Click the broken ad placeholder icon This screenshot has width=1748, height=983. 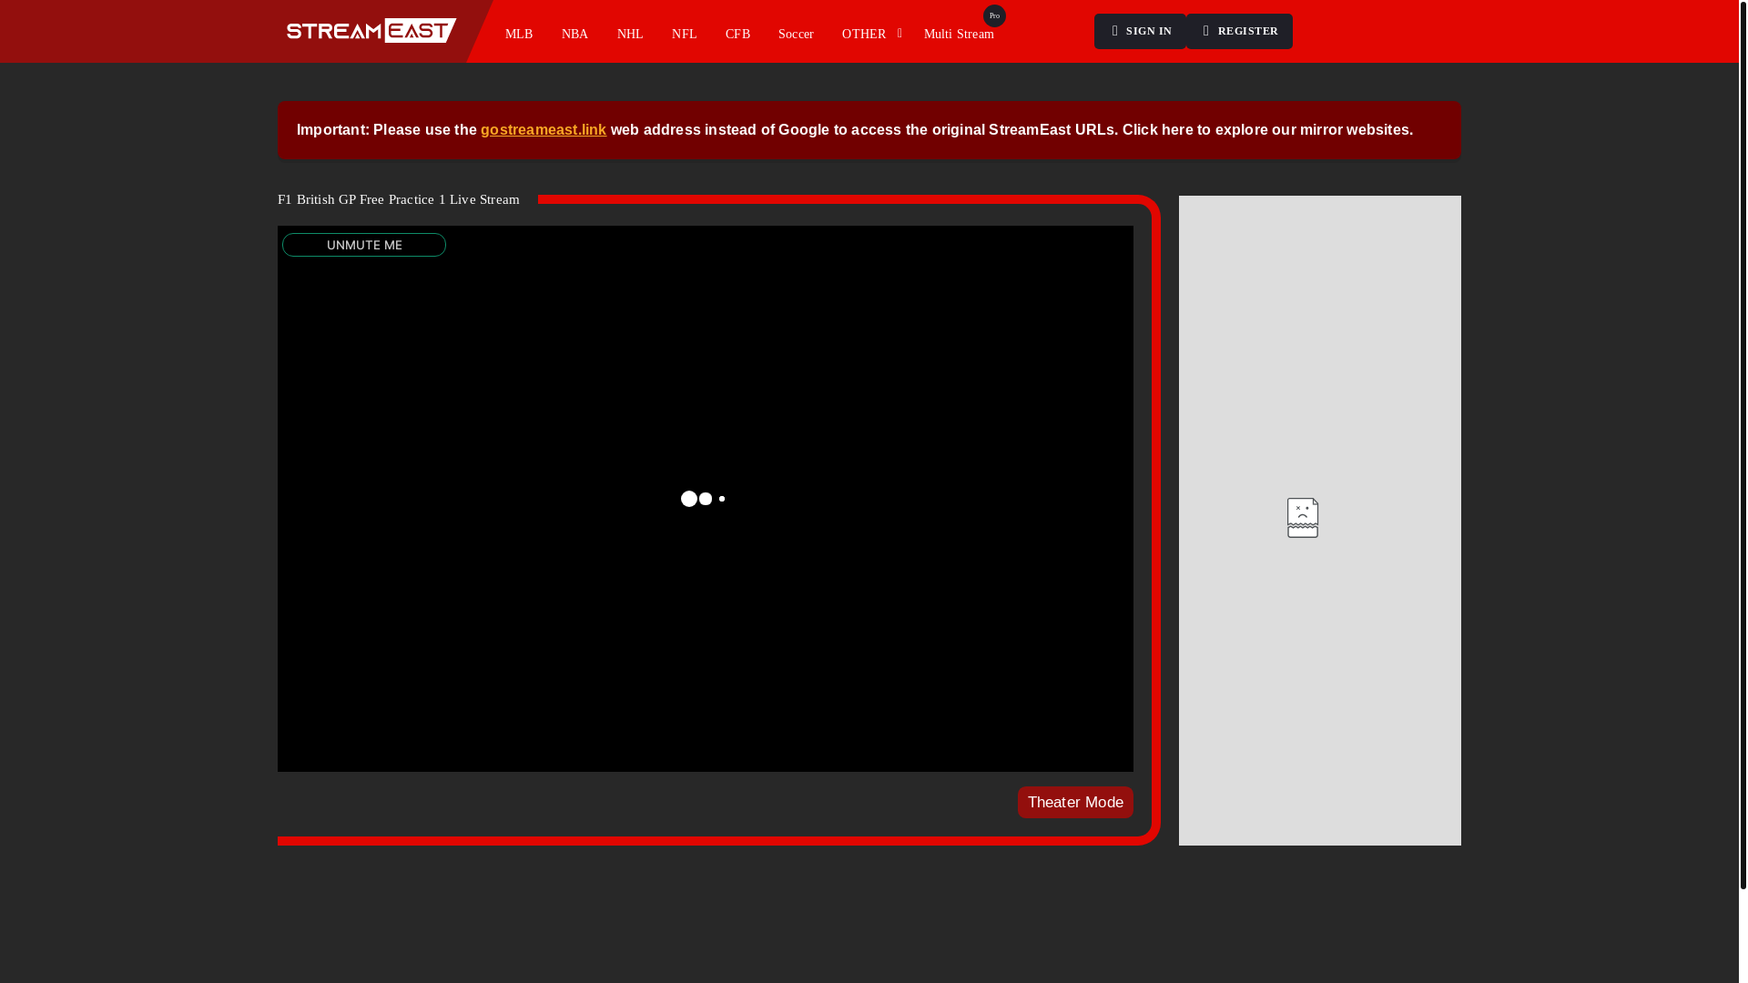click(1303, 518)
